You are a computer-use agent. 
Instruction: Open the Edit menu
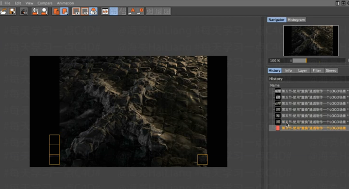18,3
